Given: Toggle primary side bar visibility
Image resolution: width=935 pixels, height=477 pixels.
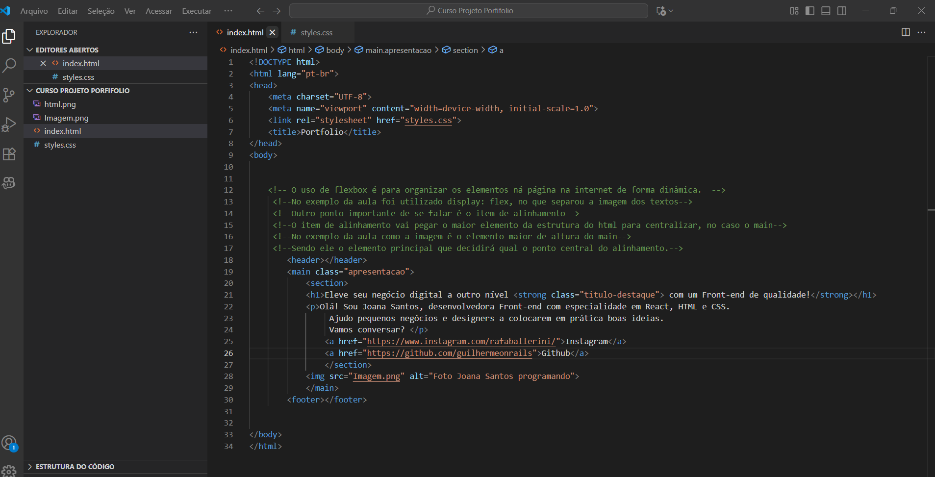Looking at the screenshot, I should [x=810, y=11].
